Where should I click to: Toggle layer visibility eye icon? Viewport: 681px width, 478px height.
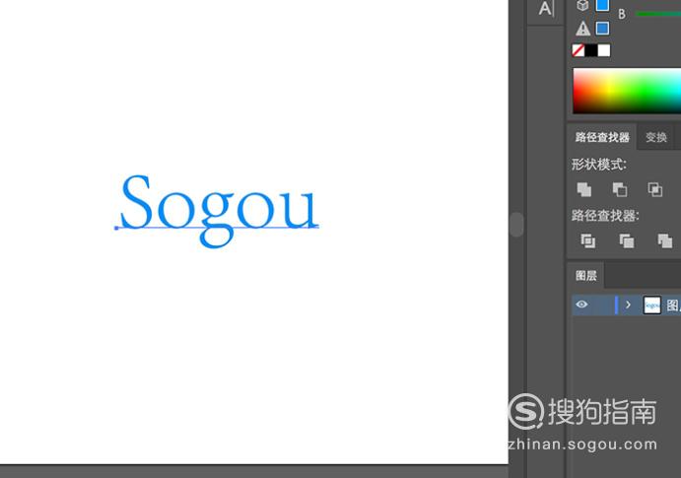tap(582, 305)
